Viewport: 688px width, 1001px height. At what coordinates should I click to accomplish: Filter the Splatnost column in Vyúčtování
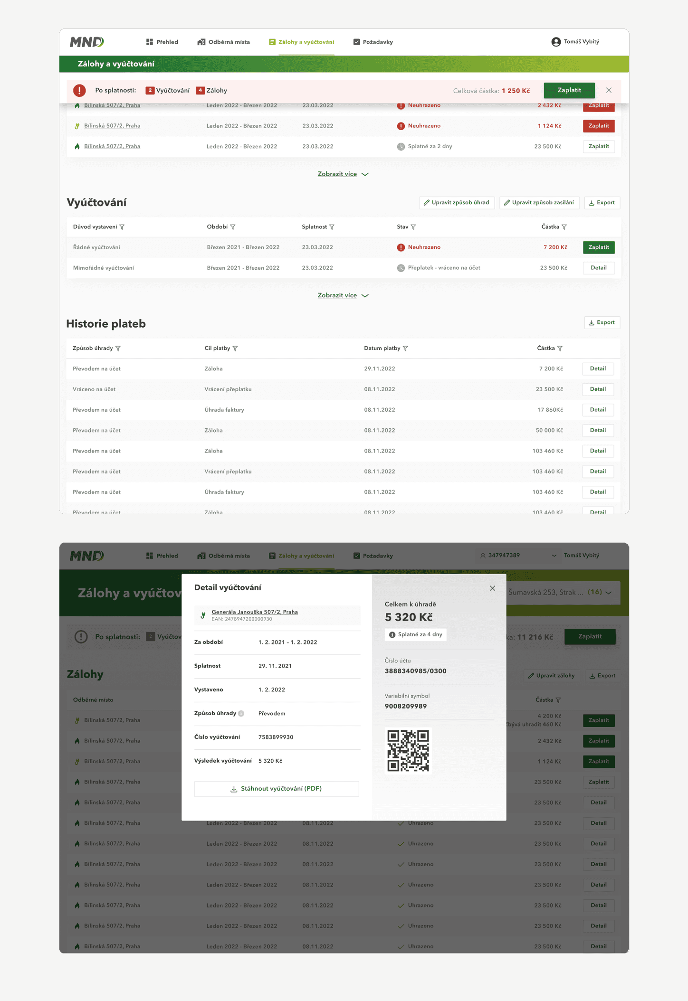coord(332,227)
